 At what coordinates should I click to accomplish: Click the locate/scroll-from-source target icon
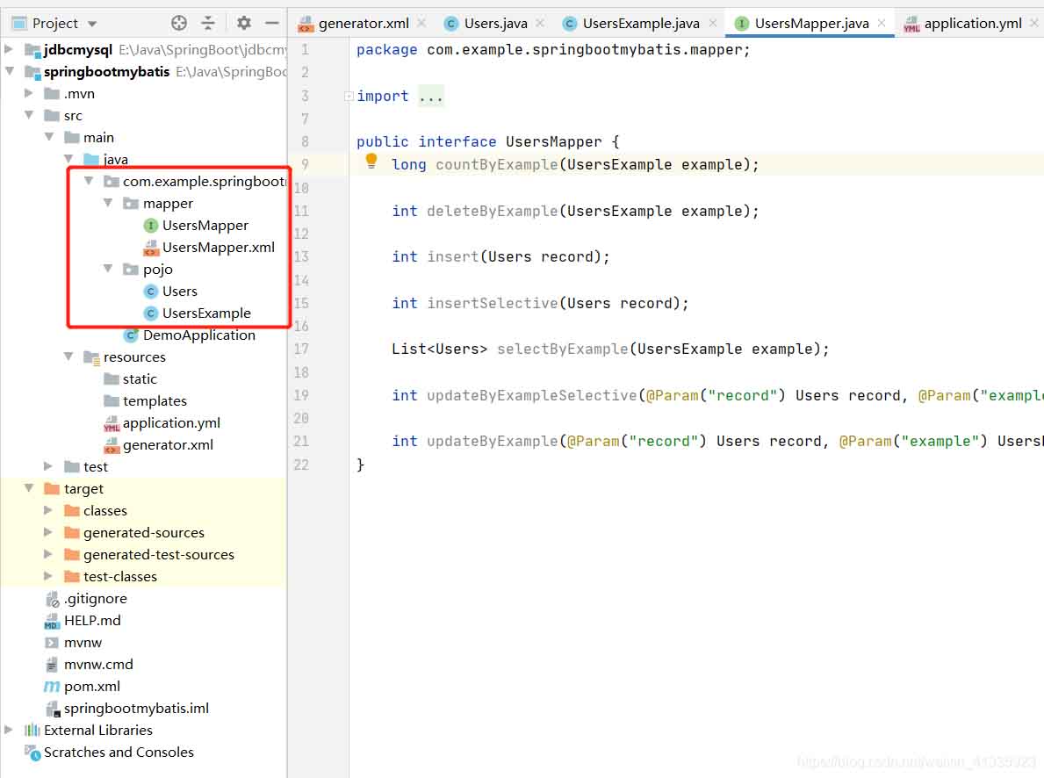tap(179, 23)
